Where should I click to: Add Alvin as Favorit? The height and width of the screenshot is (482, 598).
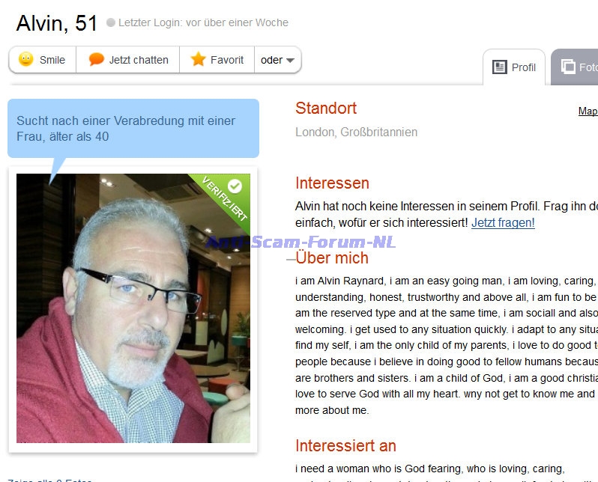217,60
